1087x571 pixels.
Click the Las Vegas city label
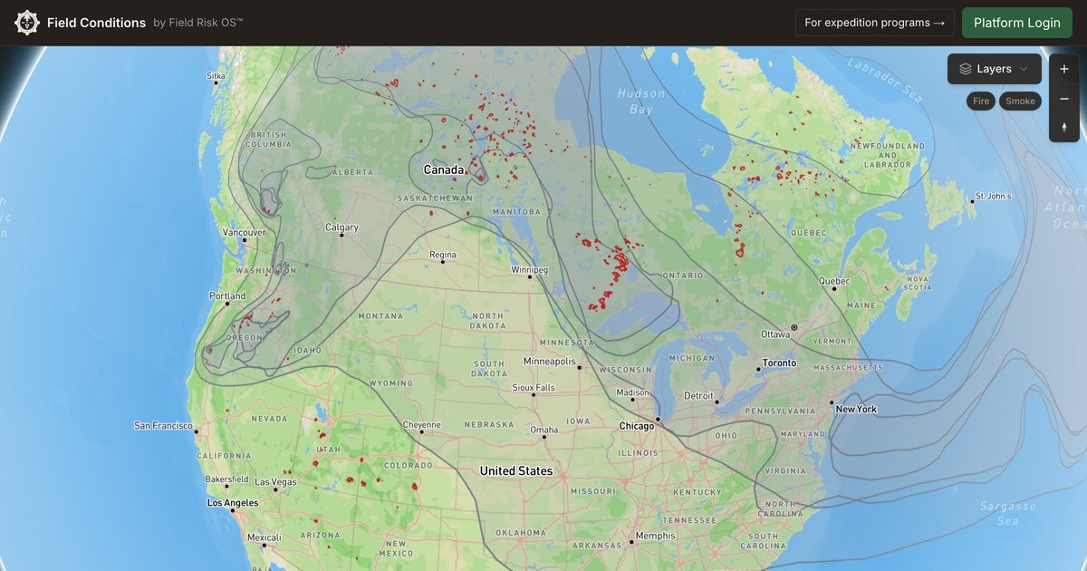tap(275, 482)
